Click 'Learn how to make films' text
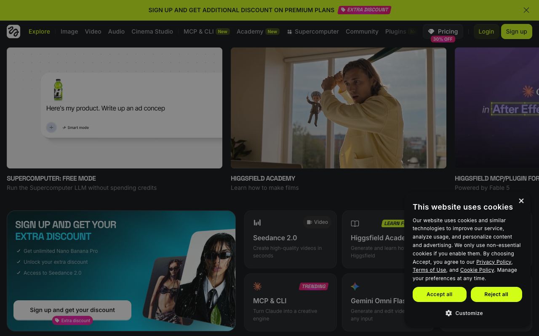The width and height of the screenshot is (539, 336). tap(265, 188)
